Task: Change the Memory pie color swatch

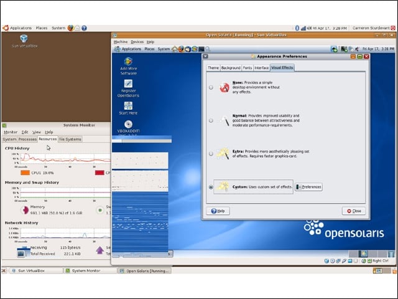Action: (x=25, y=210)
